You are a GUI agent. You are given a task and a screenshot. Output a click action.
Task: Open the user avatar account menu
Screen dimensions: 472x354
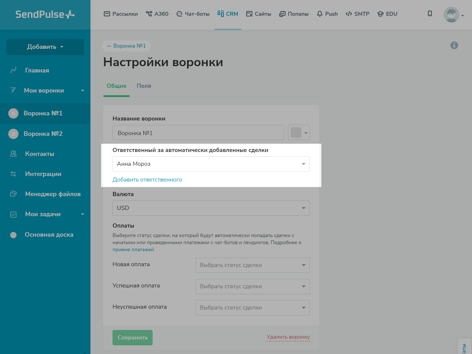451,15
